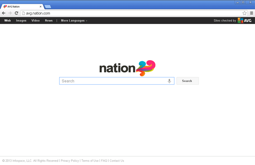
Task: Open the Terms of Use link
Action: (90, 161)
